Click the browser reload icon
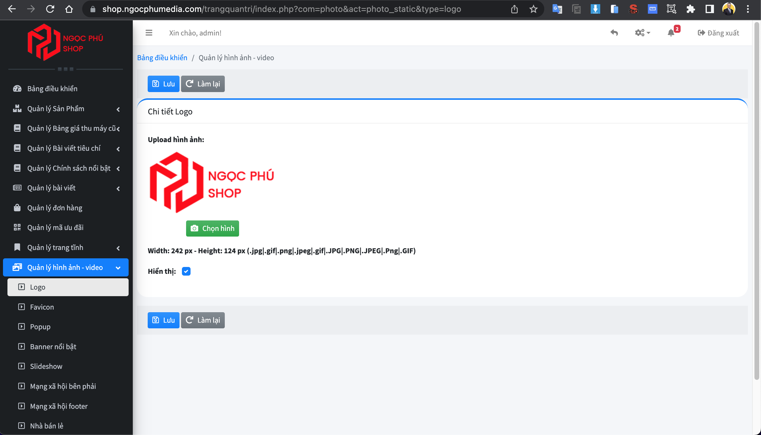761x435 pixels. (x=50, y=9)
